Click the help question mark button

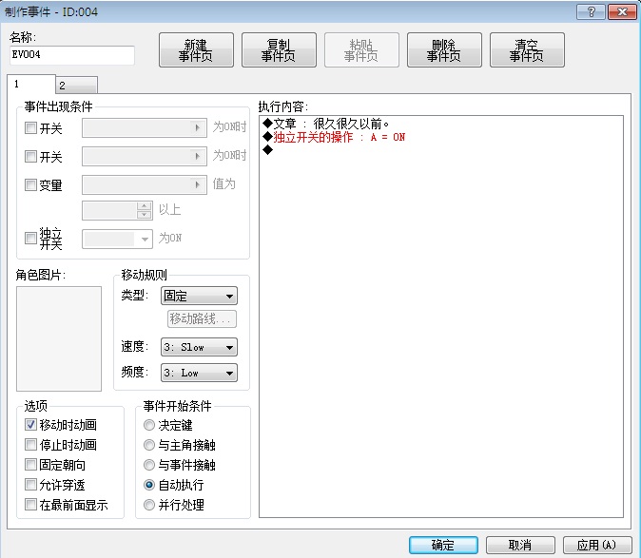pyautogui.click(x=591, y=12)
